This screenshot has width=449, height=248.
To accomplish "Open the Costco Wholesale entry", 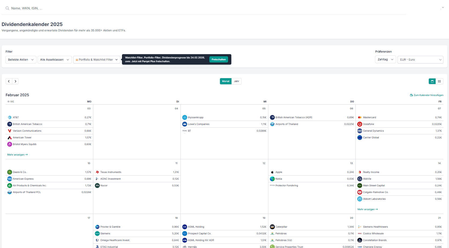I will [x=399, y=234].
